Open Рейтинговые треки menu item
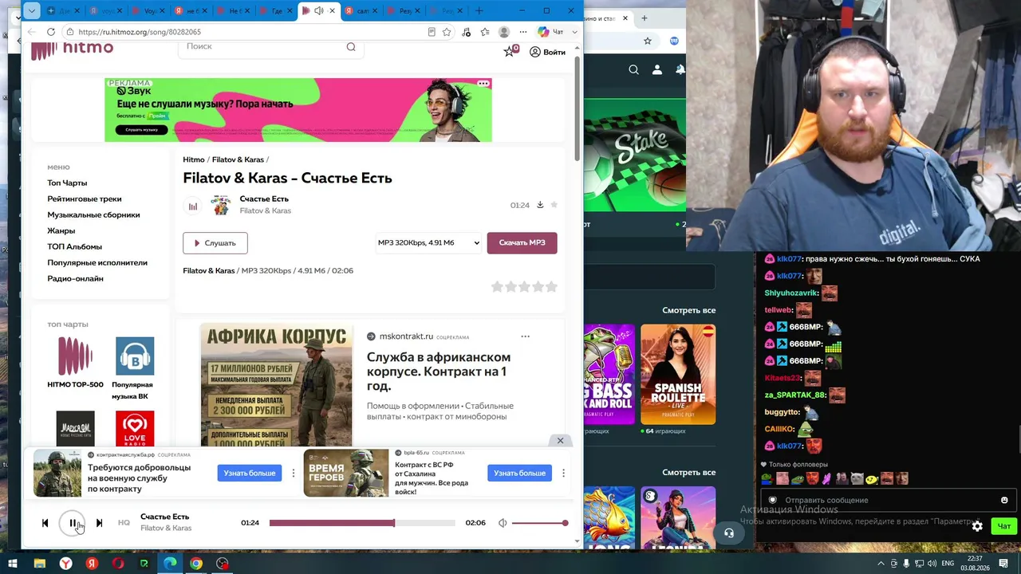 click(85, 199)
